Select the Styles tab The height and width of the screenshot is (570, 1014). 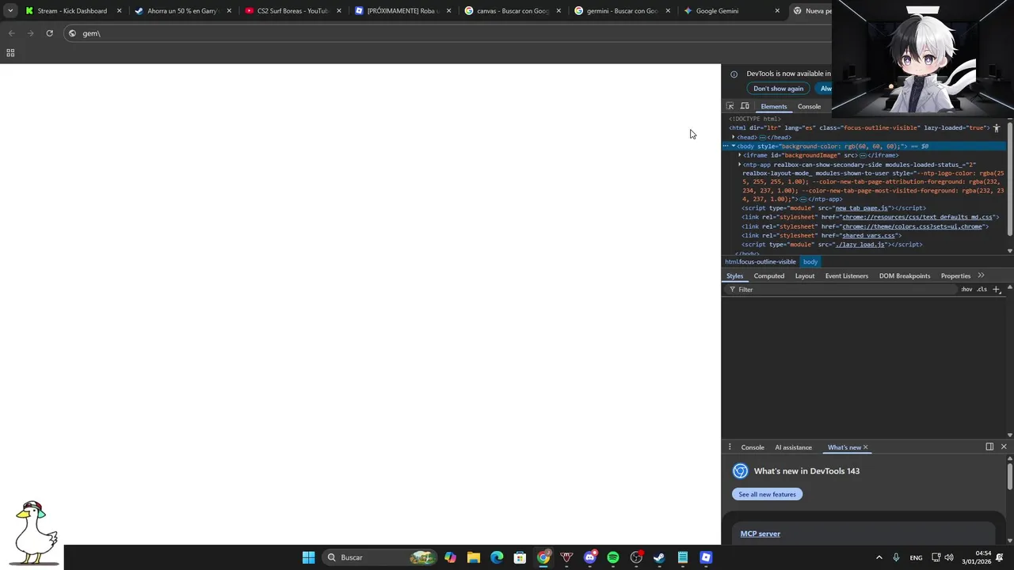pyautogui.click(x=735, y=275)
